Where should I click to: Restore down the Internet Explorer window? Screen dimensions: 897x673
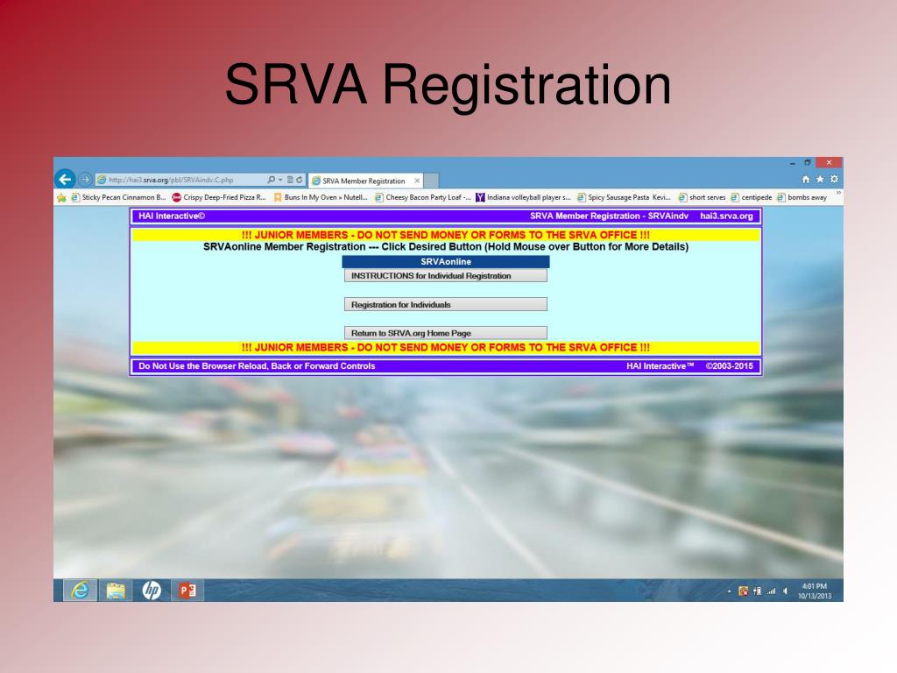pos(807,162)
